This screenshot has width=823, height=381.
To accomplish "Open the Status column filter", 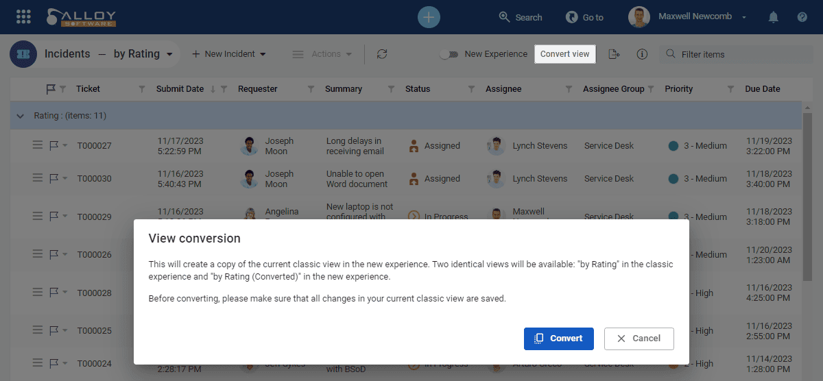I will point(471,89).
